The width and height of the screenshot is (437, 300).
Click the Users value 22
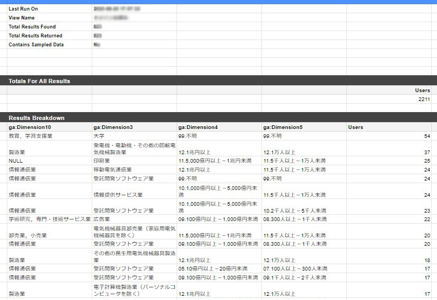click(389, 219)
